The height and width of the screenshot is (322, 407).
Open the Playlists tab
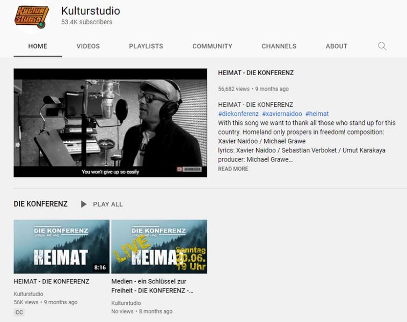click(146, 46)
